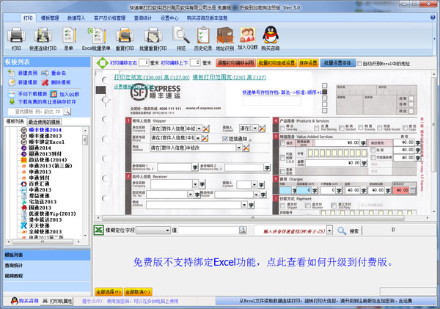Viewport: 440px width, 309px height.
Task: Open the shipper Contact dropdown
Action: 255,128
